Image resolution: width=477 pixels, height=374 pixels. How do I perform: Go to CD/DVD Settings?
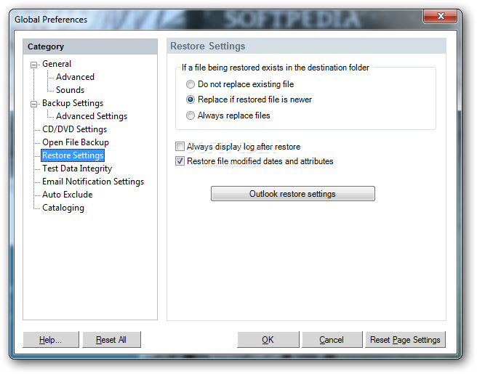click(74, 129)
